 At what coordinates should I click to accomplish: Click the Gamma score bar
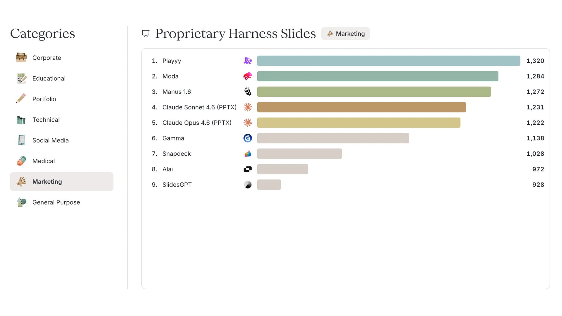pyautogui.click(x=333, y=138)
